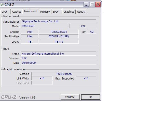Image resolution: width=163 pixels, height=130 pixels.
Task: Click the LPCIO label
Action: (15, 42)
